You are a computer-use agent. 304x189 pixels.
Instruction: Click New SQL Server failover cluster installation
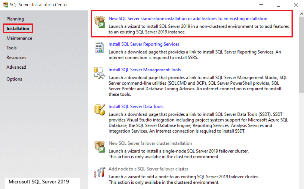(150, 143)
